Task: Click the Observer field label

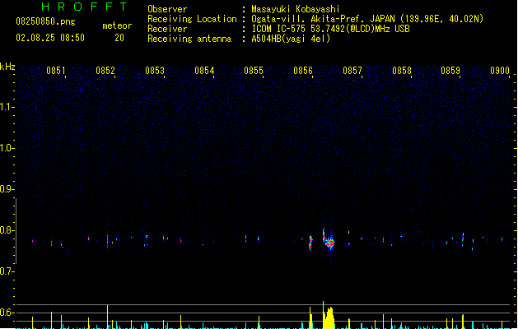Action: point(167,9)
